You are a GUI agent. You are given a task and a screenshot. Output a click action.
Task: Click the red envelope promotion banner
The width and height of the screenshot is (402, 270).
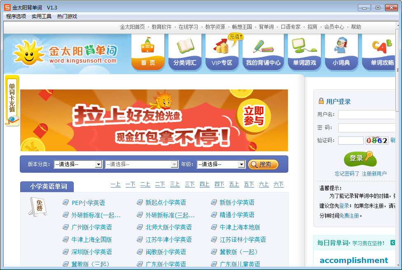pyautogui.click(x=154, y=120)
